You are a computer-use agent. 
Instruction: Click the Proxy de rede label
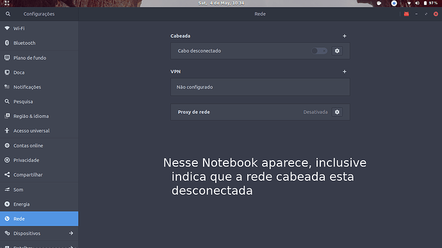click(x=193, y=112)
